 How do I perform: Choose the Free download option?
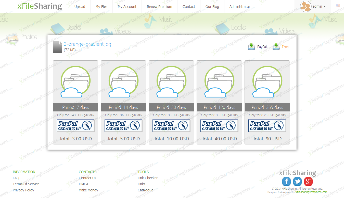(x=285, y=47)
